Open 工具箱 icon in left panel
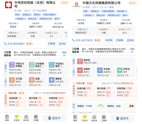Screen dimensions: 142x124 click(36, 118)
